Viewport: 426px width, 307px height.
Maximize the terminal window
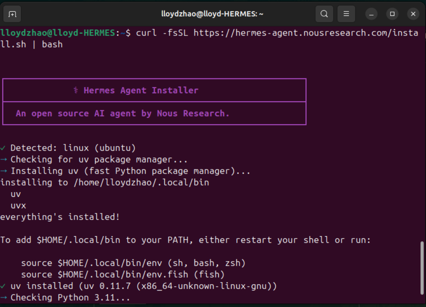point(392,14)
